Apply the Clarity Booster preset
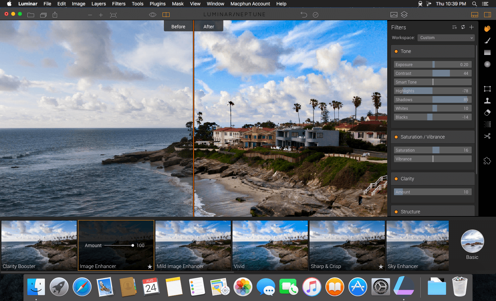 [39, 245]
